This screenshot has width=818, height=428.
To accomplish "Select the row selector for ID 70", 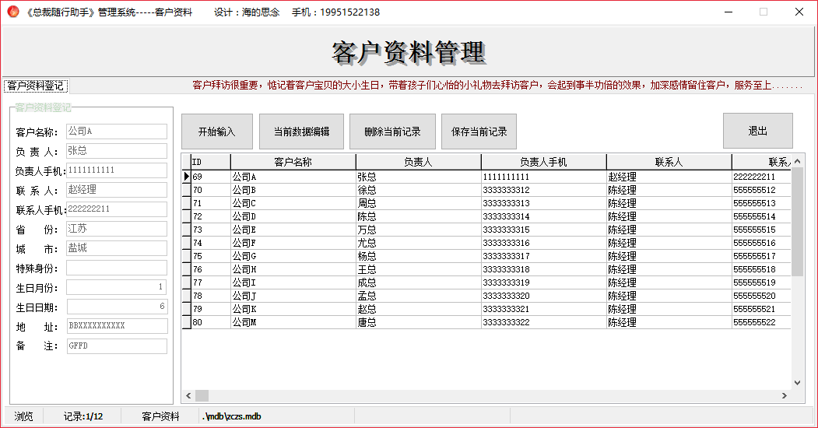I will pyautogui.click(x=186, y=190).
